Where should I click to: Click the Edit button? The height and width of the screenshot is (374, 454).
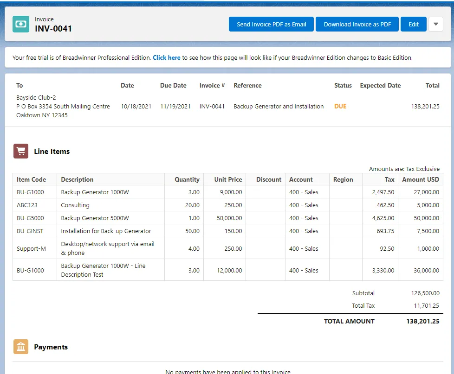414,24
